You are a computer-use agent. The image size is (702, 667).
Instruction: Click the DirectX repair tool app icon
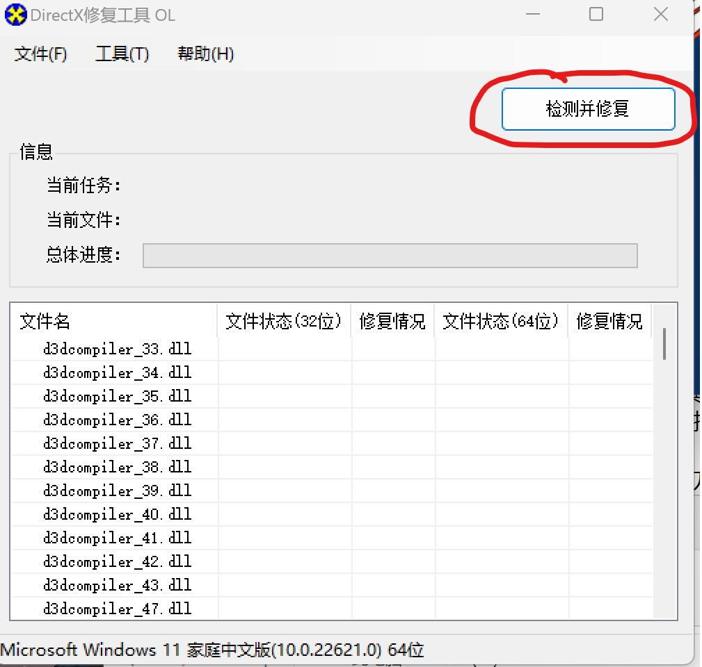[x=16, y=15]
